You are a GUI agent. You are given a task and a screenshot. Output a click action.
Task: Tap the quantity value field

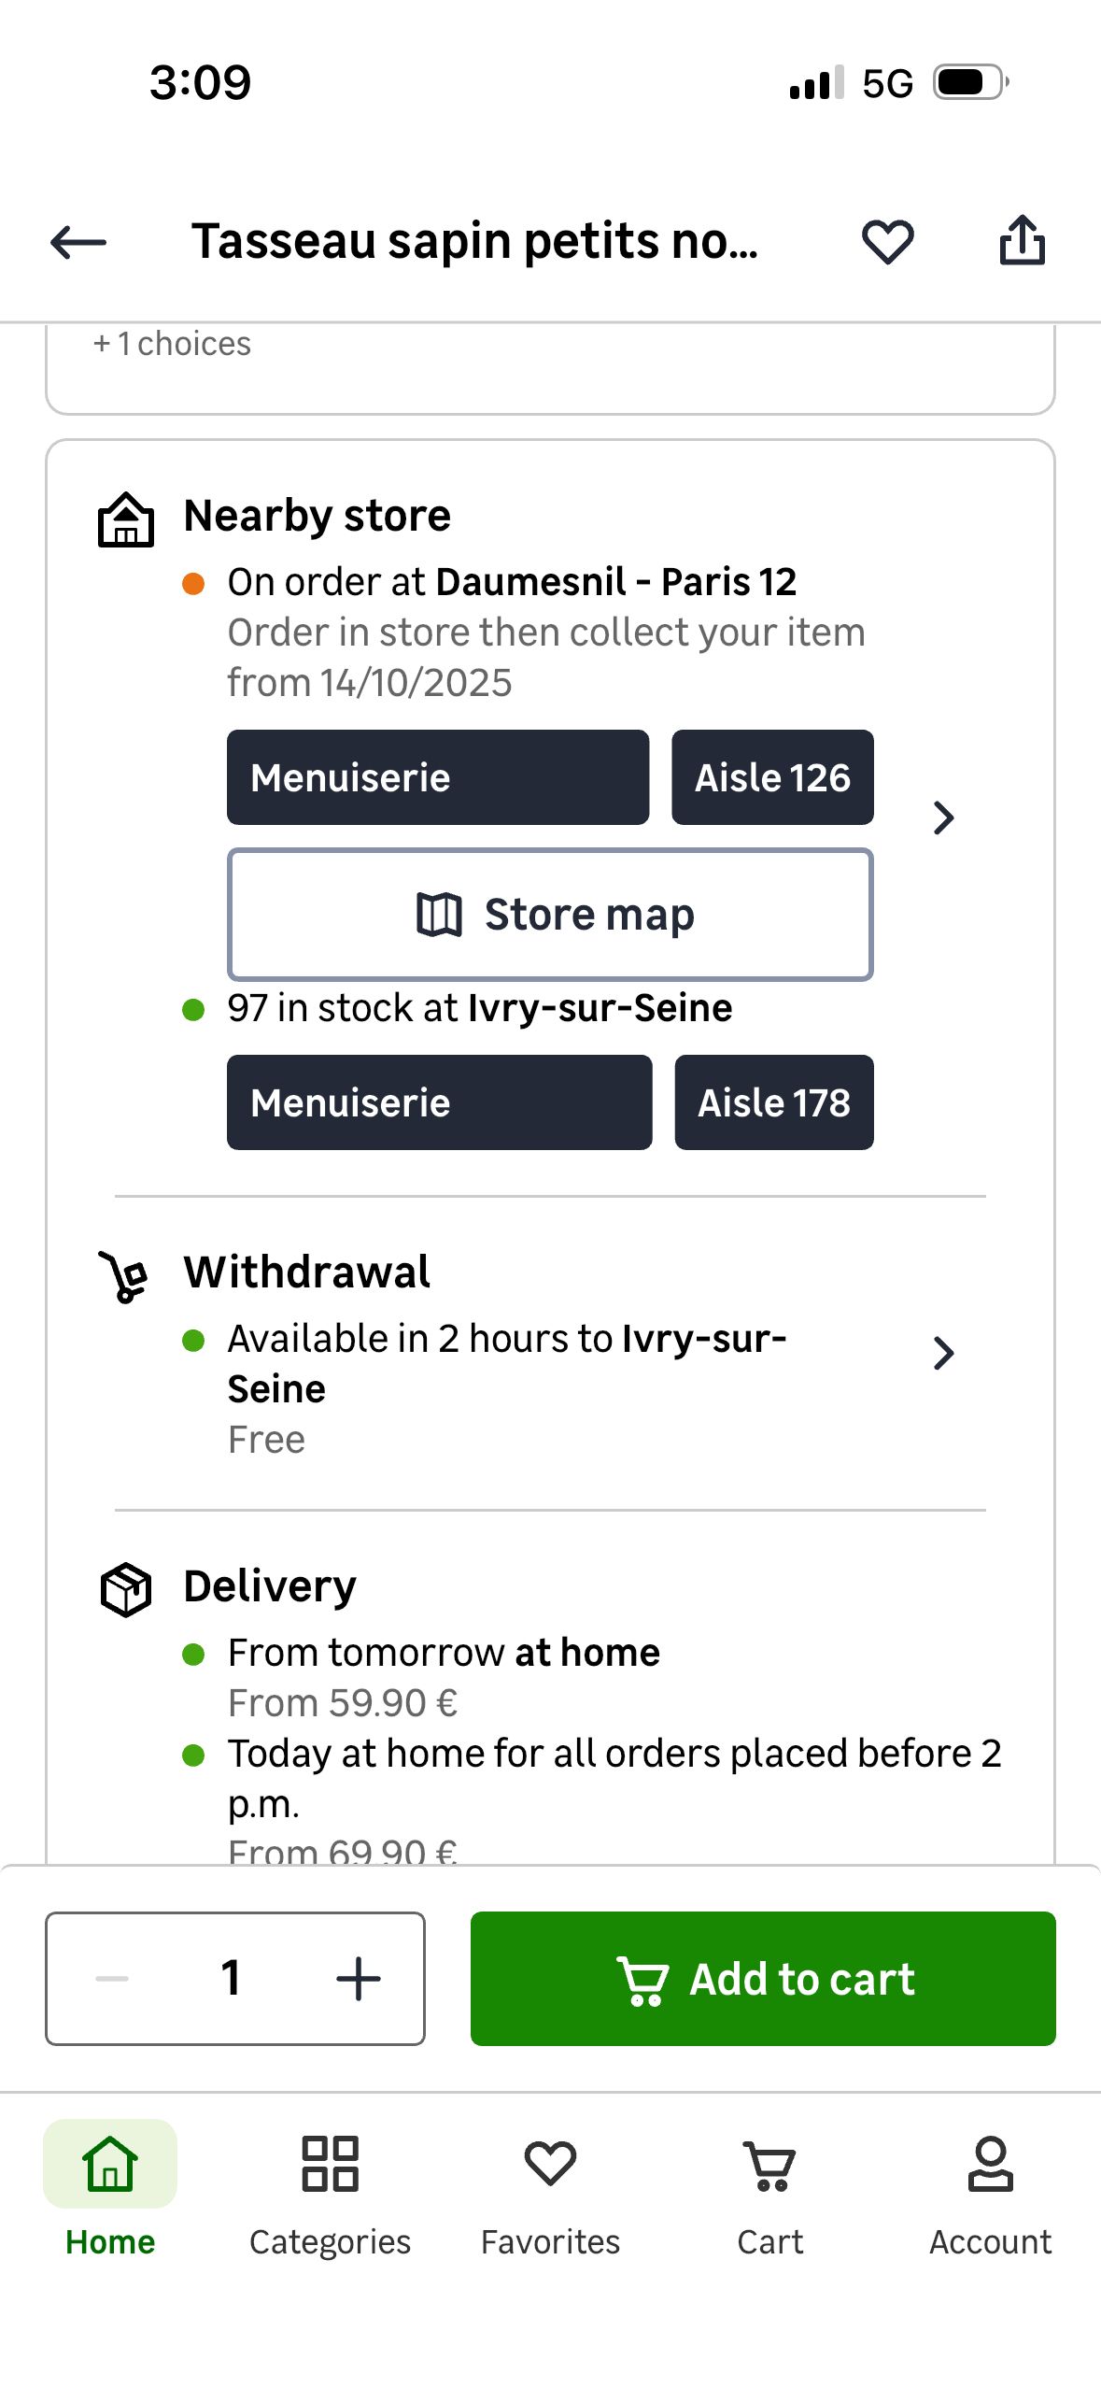coord(232,1978)
